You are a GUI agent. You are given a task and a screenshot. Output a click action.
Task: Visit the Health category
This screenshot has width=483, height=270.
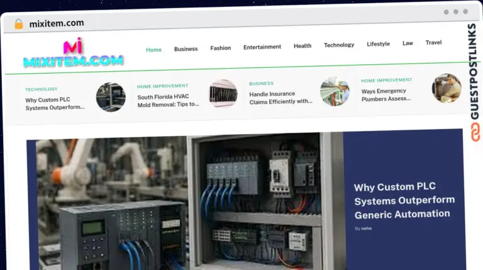(303, 45)
